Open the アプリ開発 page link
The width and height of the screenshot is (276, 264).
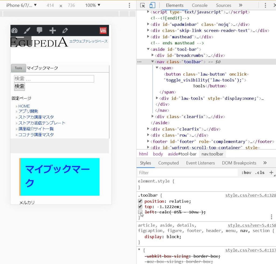tap(28, 111)
